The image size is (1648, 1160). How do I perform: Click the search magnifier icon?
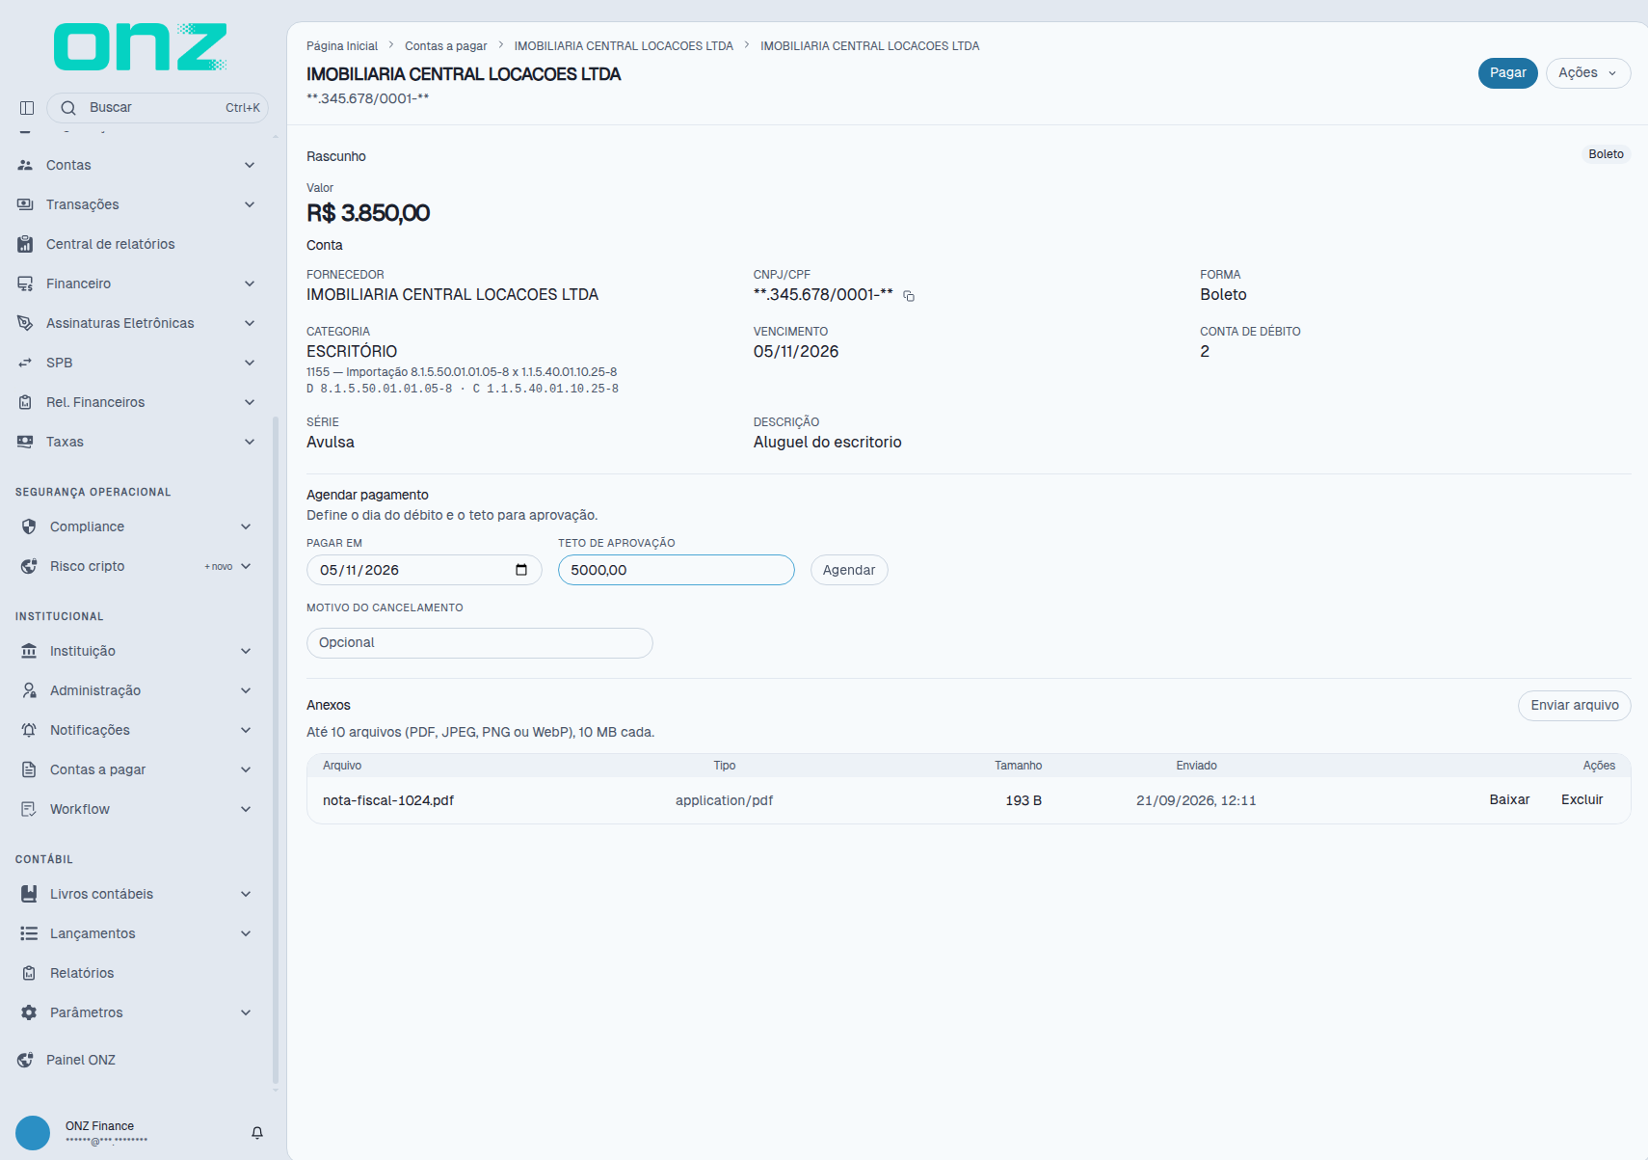click(x=68, y=108)
